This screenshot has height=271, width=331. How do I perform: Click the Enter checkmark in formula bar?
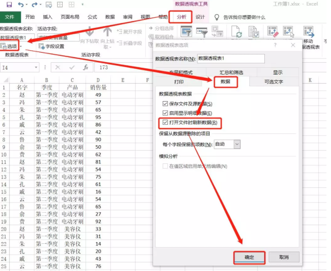72,68
